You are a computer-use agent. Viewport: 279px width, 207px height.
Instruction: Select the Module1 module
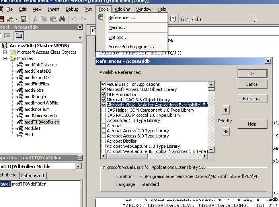click(x=33, y=128)
